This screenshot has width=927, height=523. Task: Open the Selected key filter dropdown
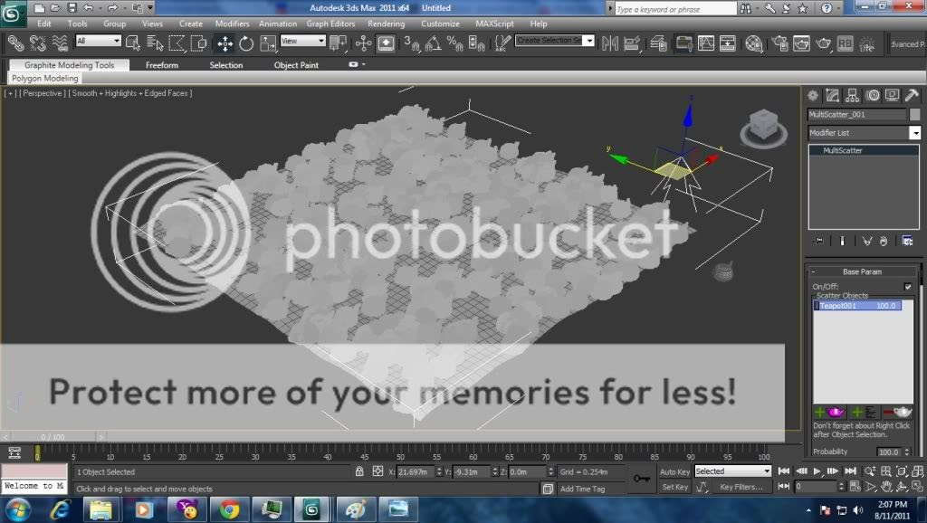pyautogui.click(x=733, y=471)
